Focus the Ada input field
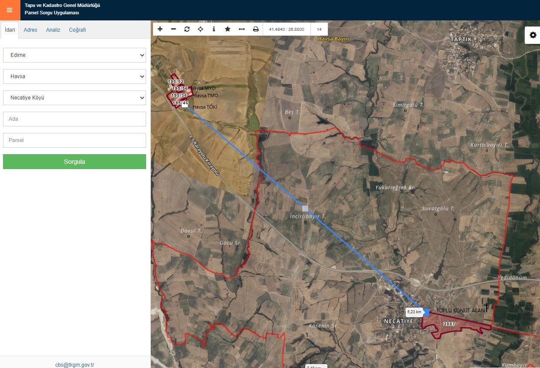The height and width of the screenshot is (368, 540). [x=74, y=119]
